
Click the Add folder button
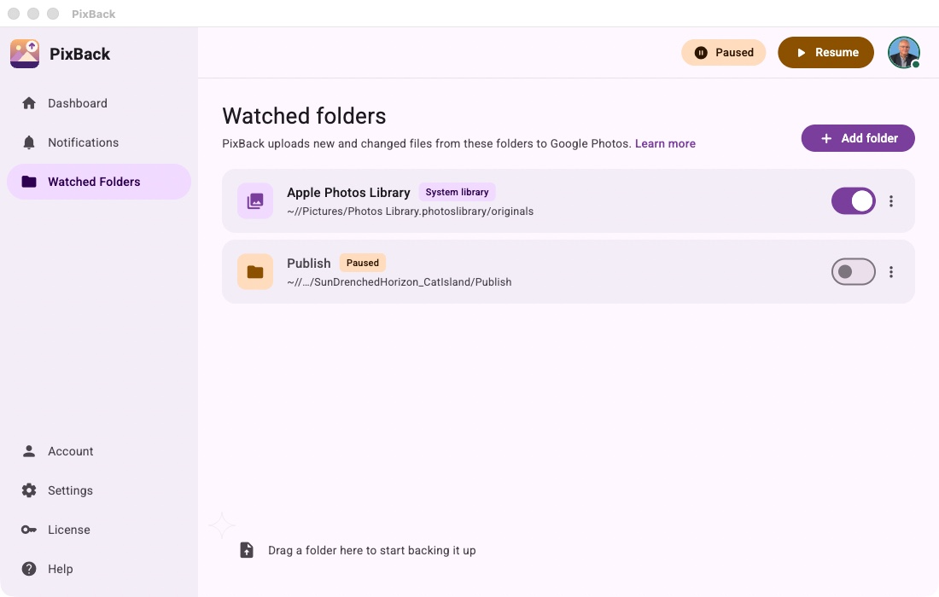point(858,138)
